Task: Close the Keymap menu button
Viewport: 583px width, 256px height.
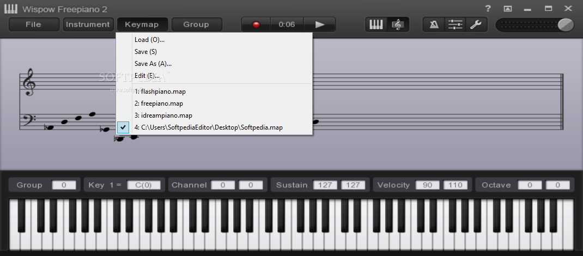Action: pos(142,25)
